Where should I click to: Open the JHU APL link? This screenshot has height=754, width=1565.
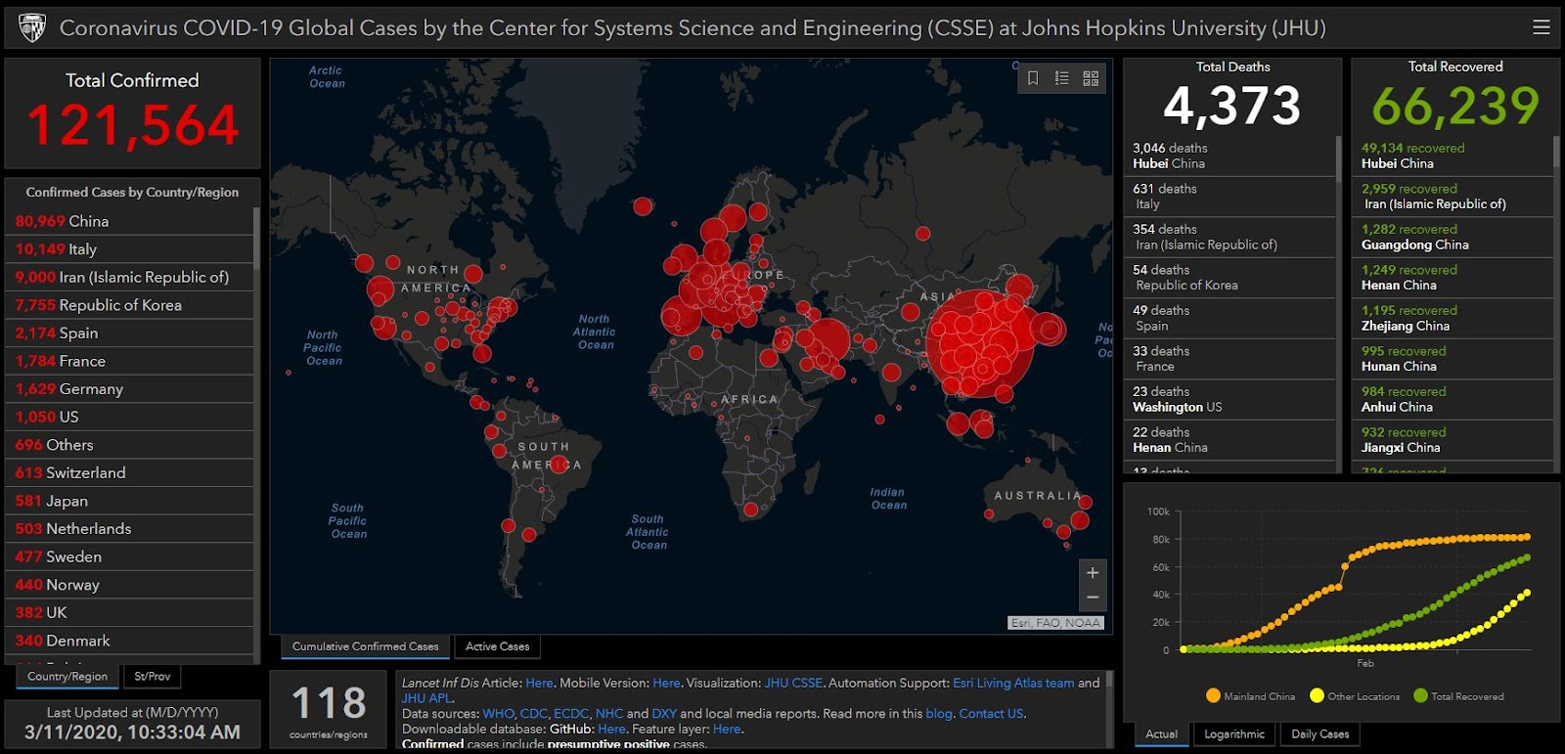click(x=426, y=698)
